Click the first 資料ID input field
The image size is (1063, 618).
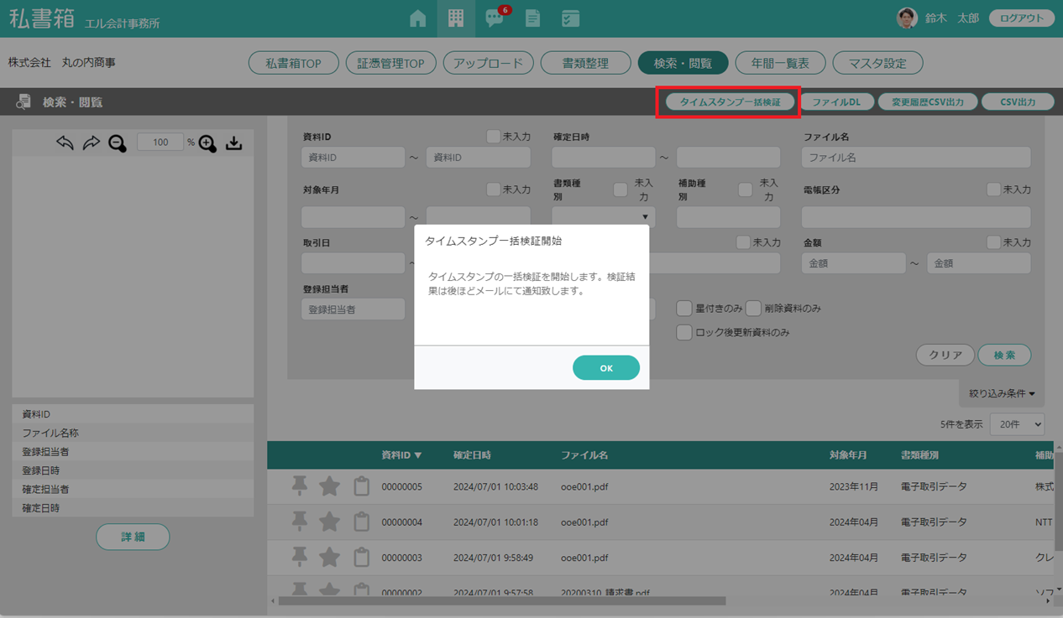click(x=353, y=157)
